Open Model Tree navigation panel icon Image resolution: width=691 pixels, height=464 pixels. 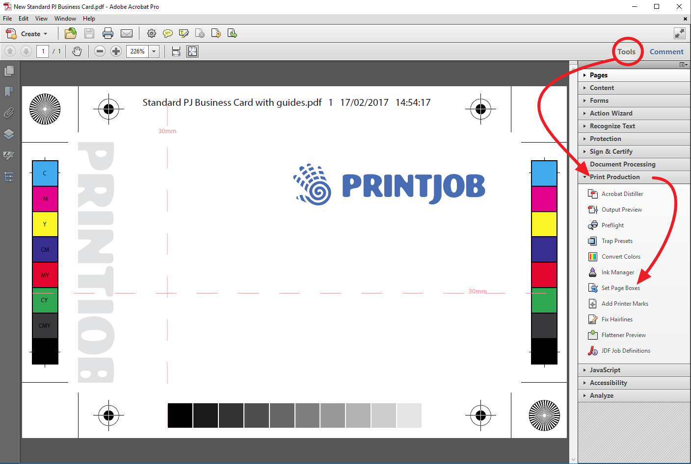(9, 176)
